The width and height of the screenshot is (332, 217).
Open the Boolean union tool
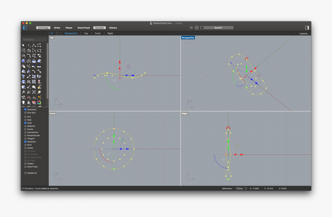point(29,61)
